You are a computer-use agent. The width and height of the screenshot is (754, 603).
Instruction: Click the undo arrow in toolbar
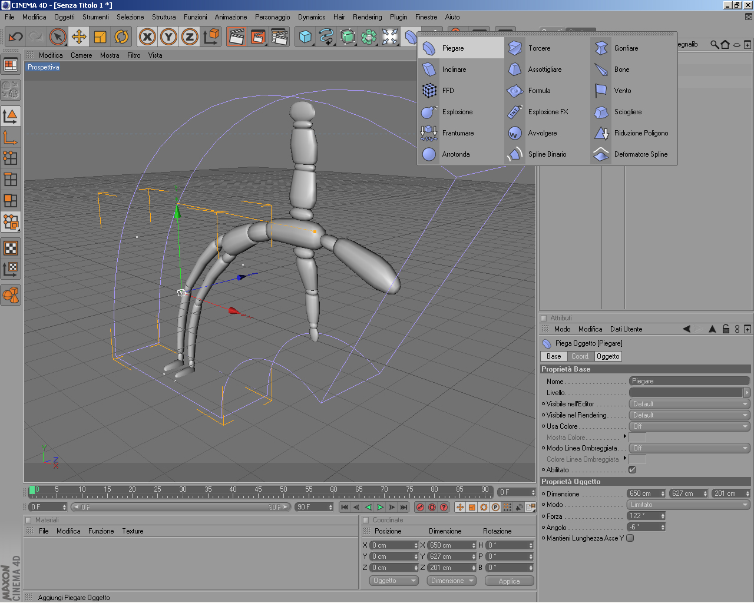tap(16, 37)
